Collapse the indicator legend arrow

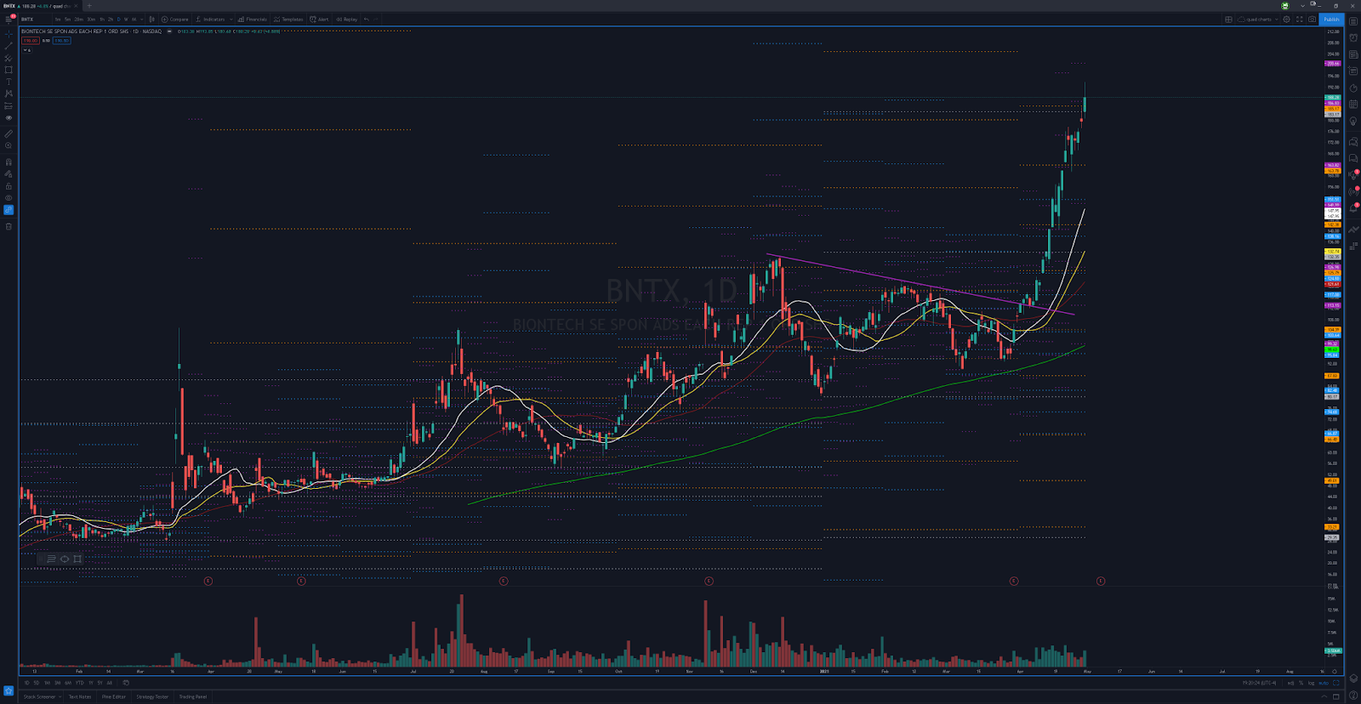(x=27, y=50)
